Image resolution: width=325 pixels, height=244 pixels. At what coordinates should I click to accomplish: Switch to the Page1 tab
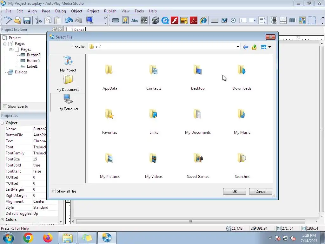pyautogui.click(x=76, y=30)
